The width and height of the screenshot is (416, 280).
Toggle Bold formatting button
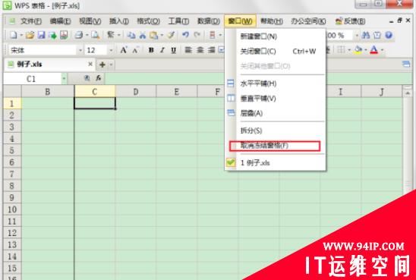point(151,50)
